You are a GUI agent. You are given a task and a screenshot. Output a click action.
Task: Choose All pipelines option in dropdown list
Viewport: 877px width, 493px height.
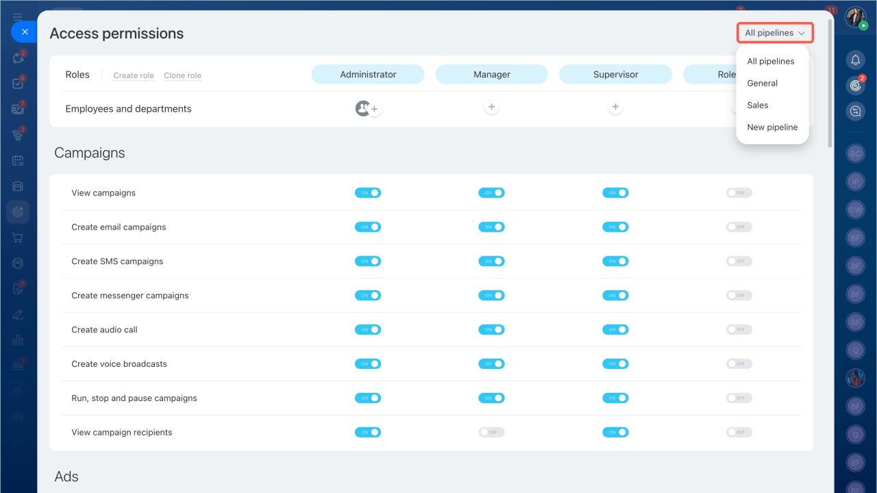point(771,61)
